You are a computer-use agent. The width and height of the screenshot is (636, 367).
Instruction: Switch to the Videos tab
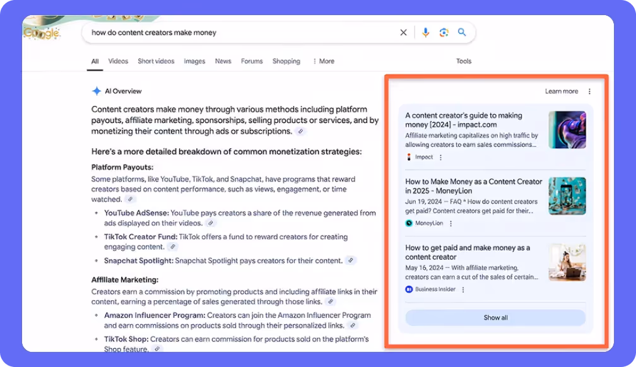118,61
